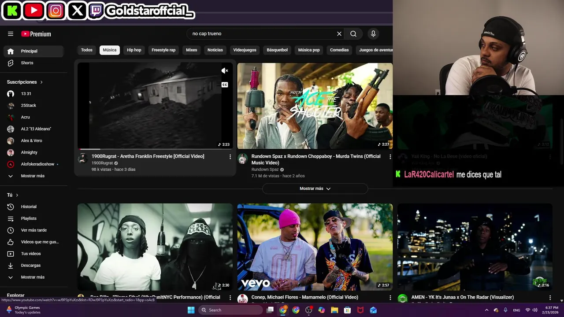Click the Windows taskbar Search box
The height and width of the screenshot is (317, 564).
click(231, 310)
